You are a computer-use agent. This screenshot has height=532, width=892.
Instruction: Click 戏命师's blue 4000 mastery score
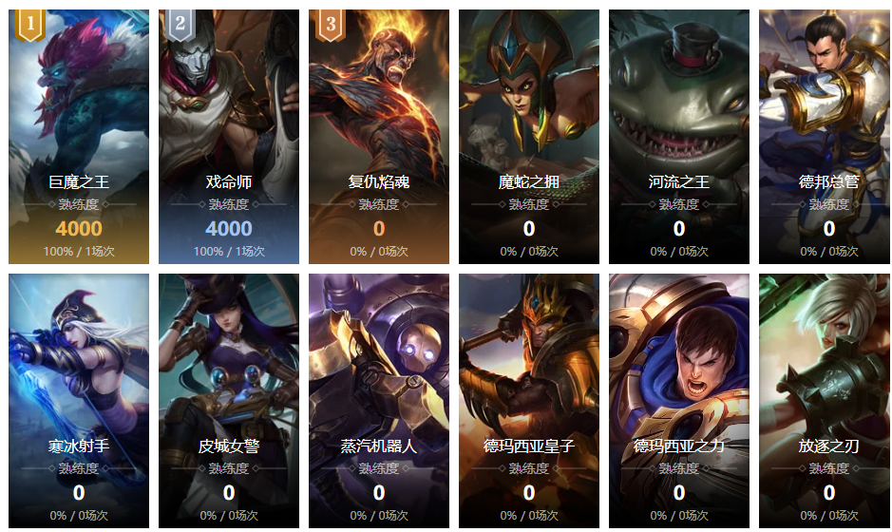(229, 229)
